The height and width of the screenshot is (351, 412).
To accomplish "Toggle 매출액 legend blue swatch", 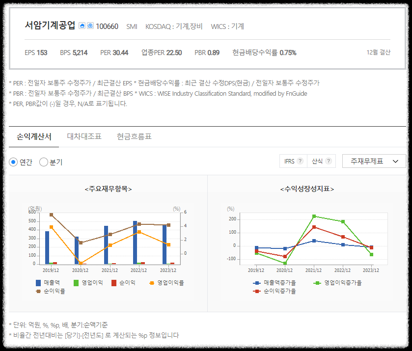I will [38, 283].
